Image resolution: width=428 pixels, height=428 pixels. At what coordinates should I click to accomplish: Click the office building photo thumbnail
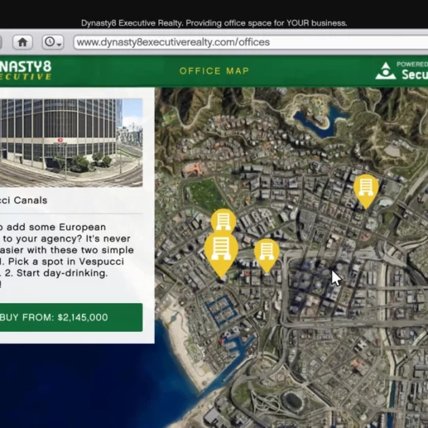(71, 142)
